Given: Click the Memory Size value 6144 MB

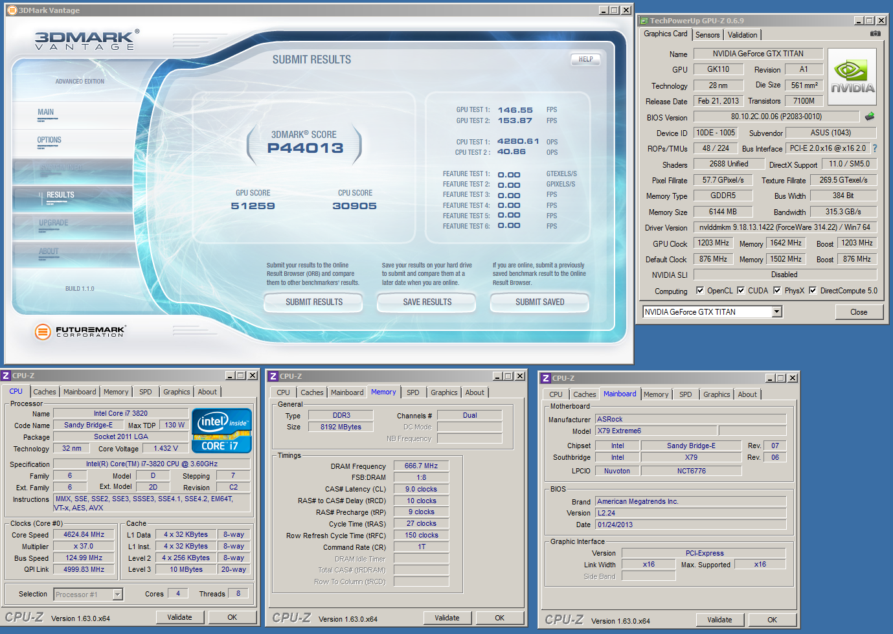Looking at the screenshot, I should click(723, 212).
